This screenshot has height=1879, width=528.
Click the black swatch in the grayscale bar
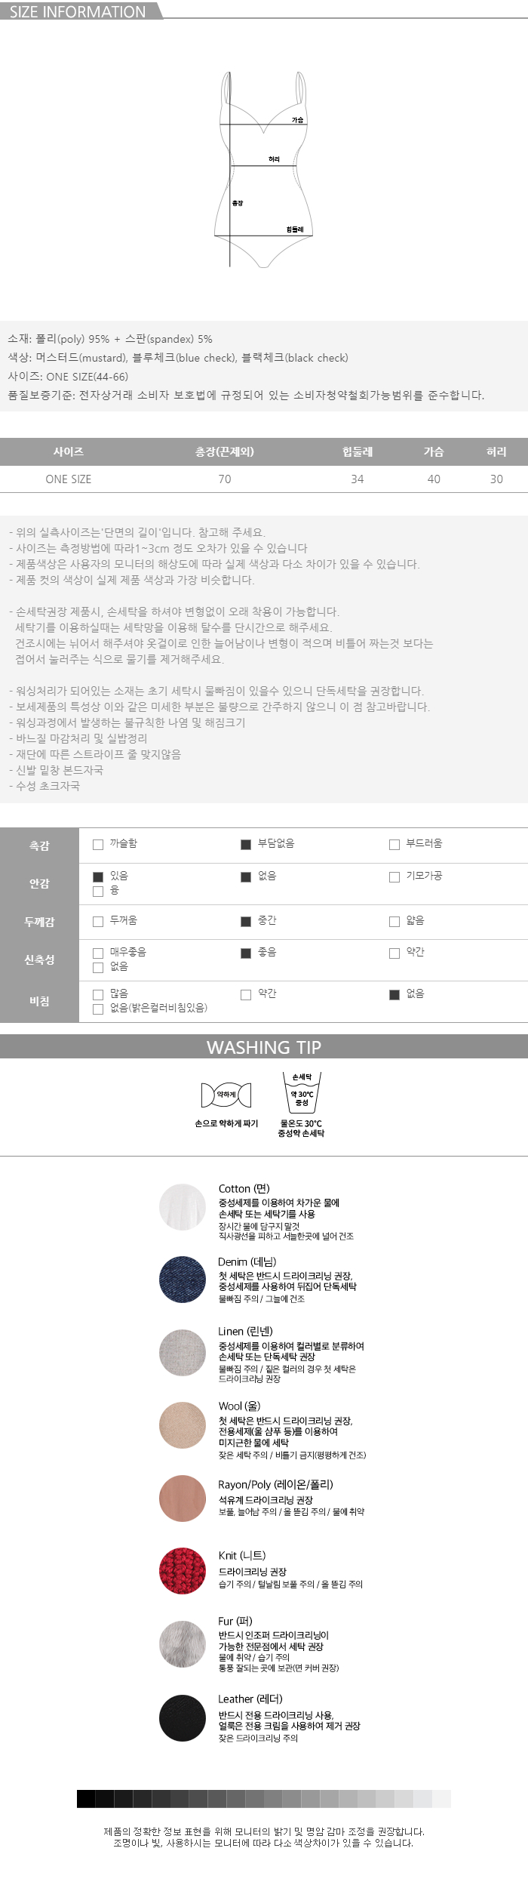pyautogui.click(x=86, y=1798)
